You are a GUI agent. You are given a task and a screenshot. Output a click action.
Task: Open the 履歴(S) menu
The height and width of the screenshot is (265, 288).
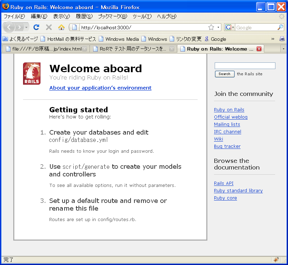point(84,16)
